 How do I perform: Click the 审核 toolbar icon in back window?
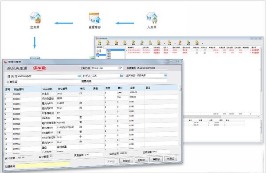[159, 43]
